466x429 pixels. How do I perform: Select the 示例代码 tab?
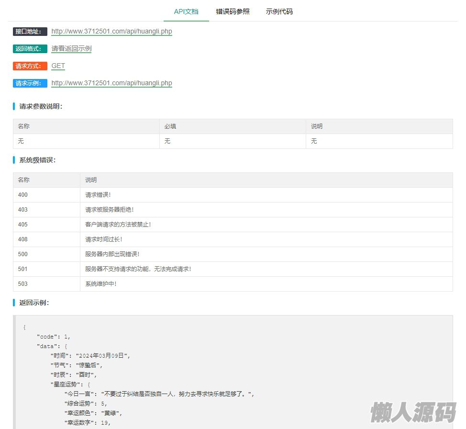[x=279, y=11]
